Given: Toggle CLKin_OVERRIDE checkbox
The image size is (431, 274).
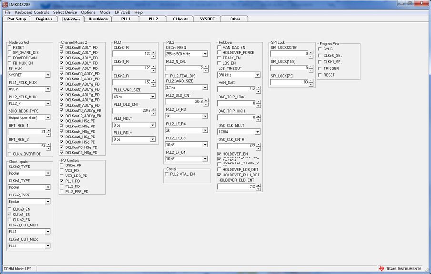Looking at the screenshot, I should pos(10,154).
